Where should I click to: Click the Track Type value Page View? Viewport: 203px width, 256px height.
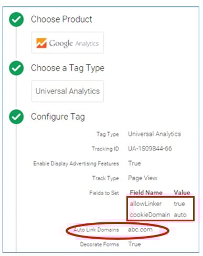point(143,178)
